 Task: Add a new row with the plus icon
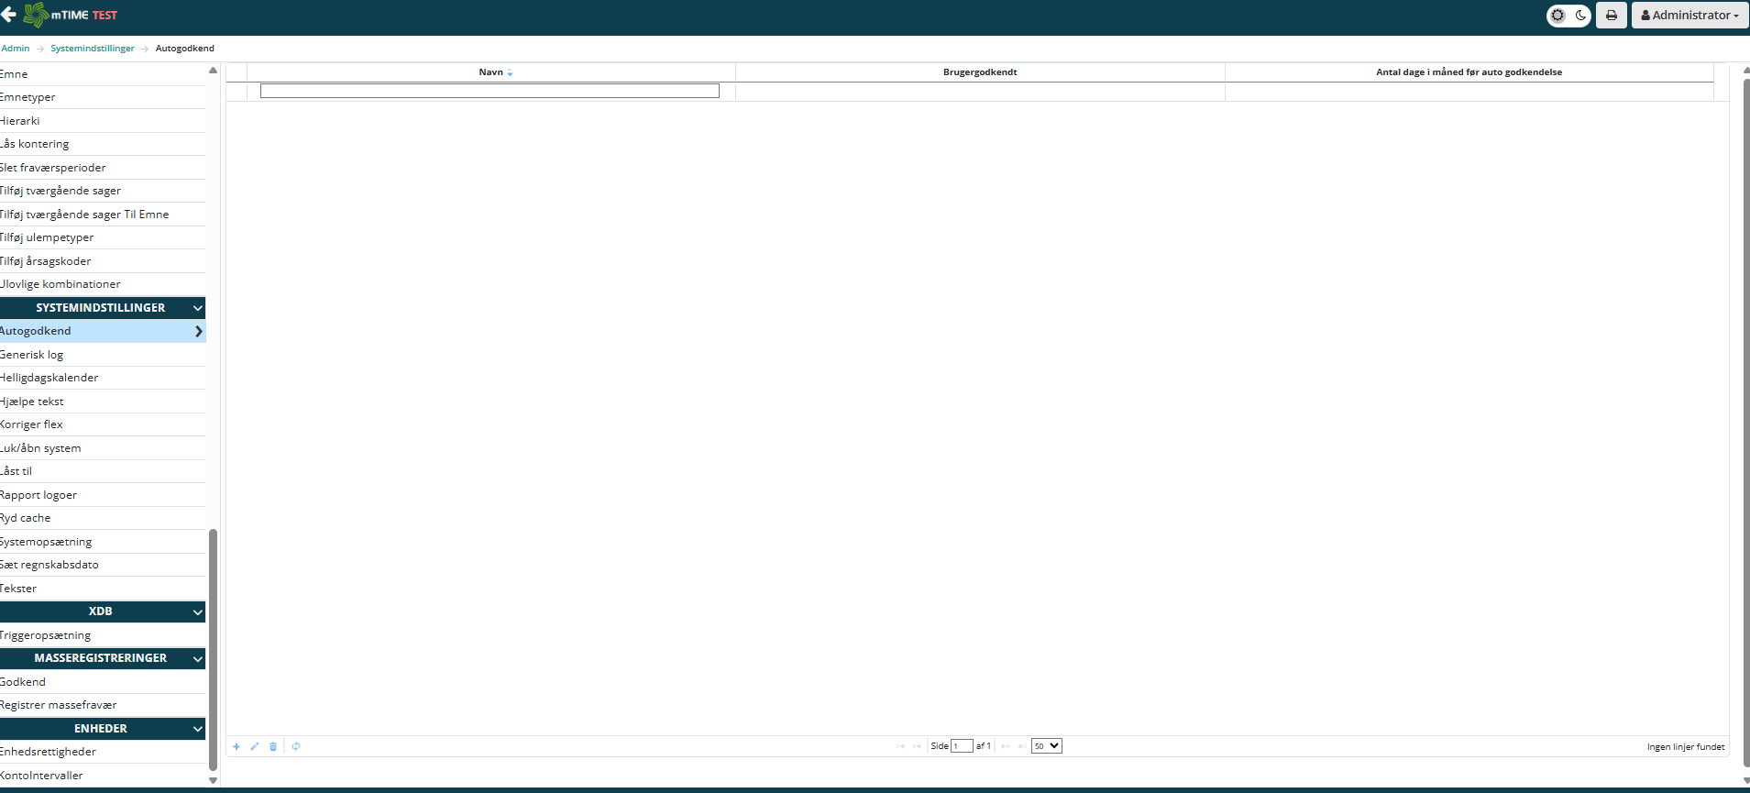237,746
